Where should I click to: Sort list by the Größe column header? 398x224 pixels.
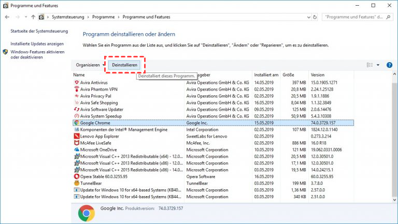pos(288,75)
